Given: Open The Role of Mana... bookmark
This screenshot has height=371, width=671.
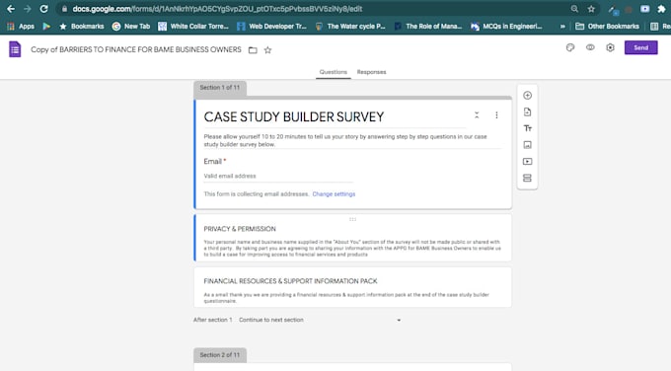Looking at the screenshot, I should pyautogui.click(x=428, y=26).
